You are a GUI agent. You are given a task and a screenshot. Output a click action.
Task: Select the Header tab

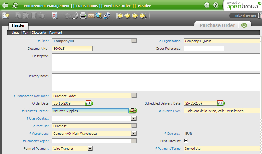(18, 25)
